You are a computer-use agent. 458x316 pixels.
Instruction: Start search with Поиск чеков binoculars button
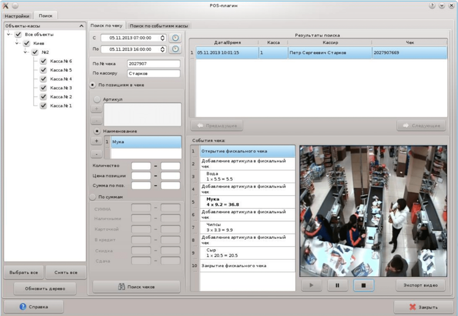pos(136,287)
